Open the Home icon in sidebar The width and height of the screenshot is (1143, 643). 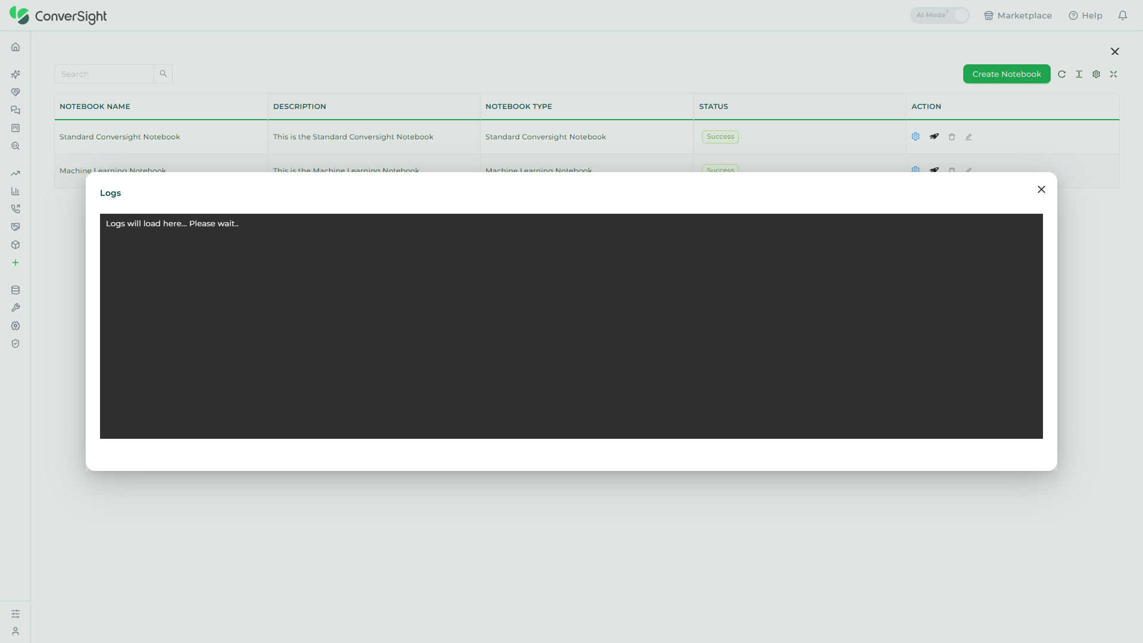click(x=15, y=47)
